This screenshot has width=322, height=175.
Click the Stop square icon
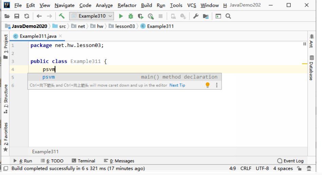pyautogui.click(x=160, y=16)
